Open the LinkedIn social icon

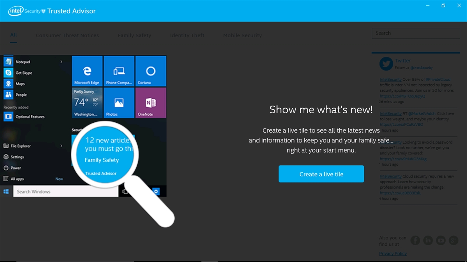428,240
